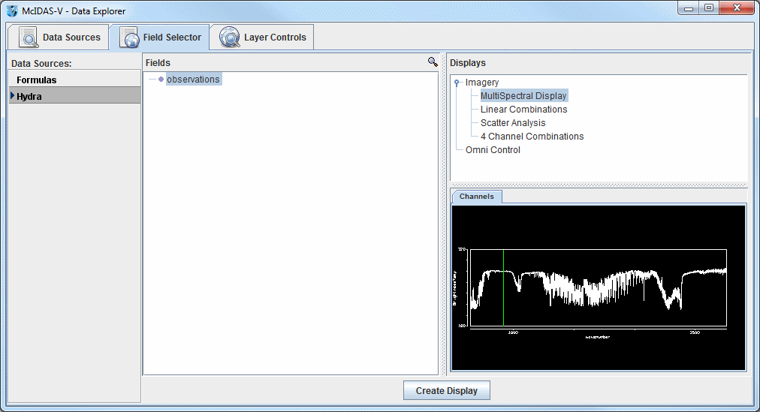
Task: Collapse the Imagery tree node
Action: pyautogui.click(x=457, y=83)
